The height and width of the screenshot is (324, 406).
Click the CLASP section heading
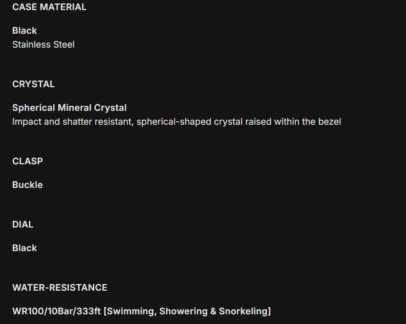(27, 161)
